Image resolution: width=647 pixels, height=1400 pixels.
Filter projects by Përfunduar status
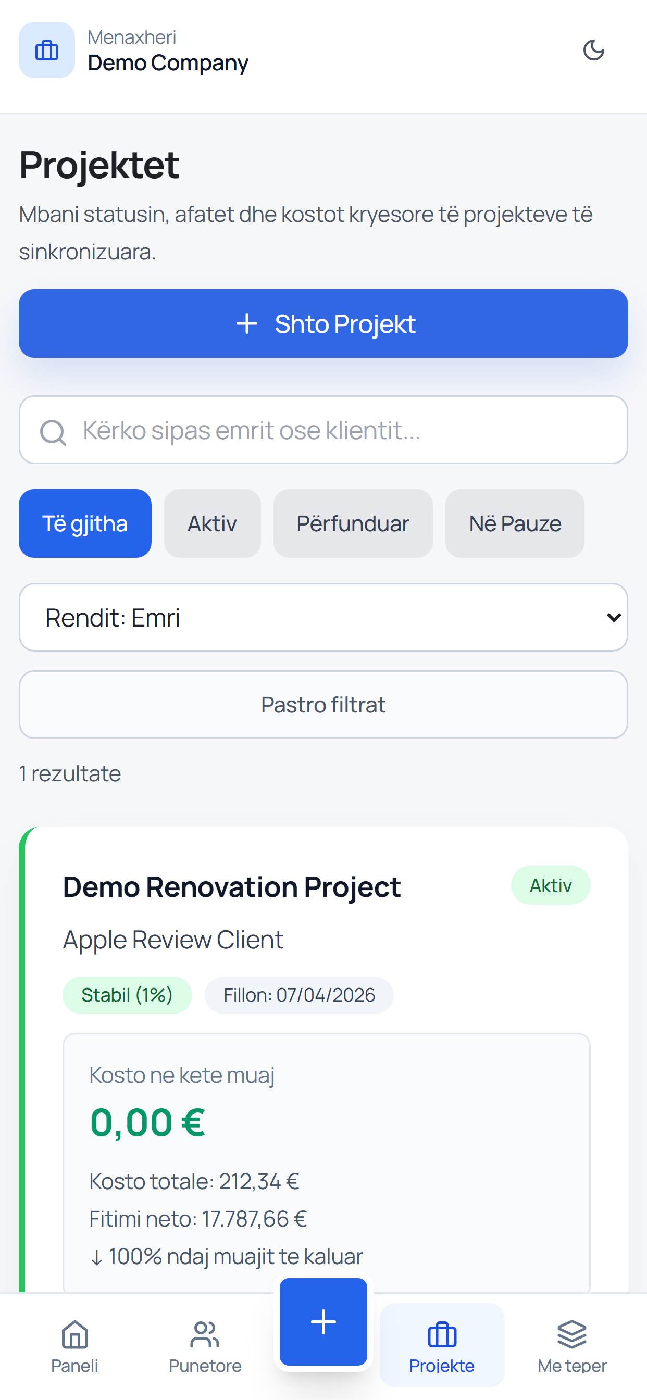click(353, 523)
